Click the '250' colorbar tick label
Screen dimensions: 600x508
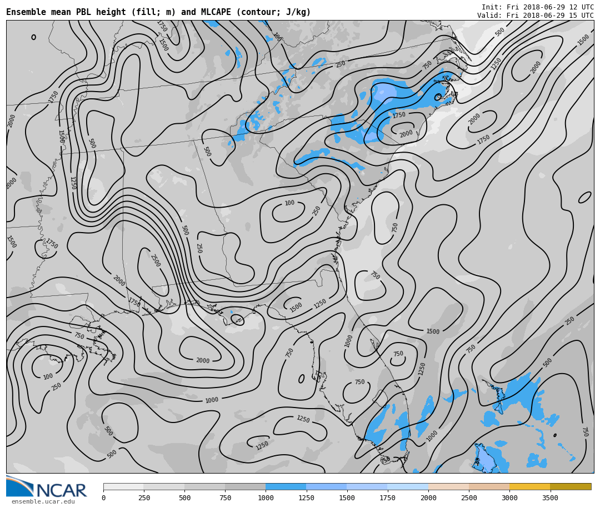point(144,497)
